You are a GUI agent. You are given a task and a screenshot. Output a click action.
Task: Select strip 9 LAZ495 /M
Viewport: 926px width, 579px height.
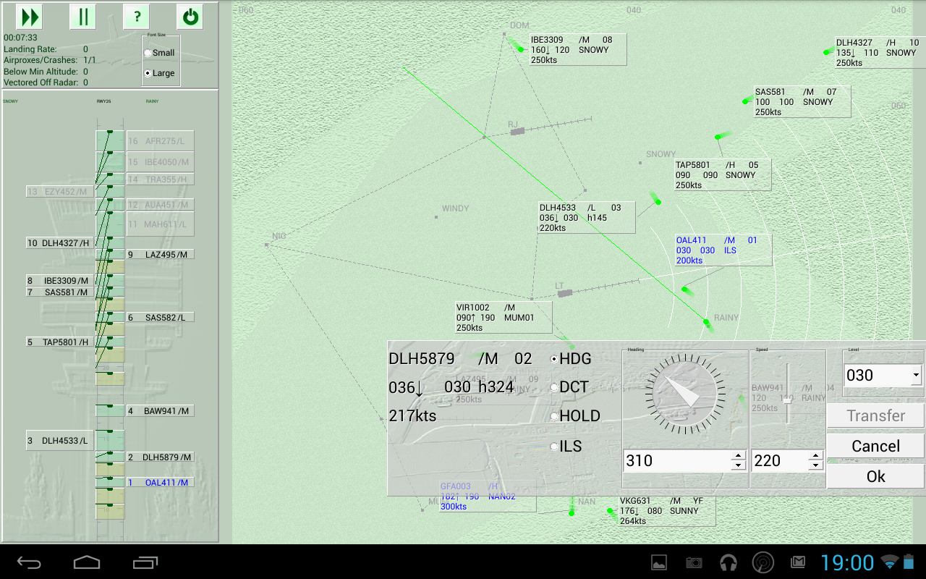[x=160, y=254]
